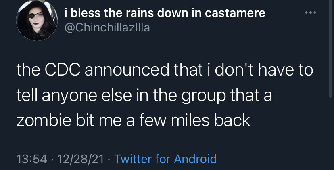Click the 12/28/21 date
This screenshot has height=170, width=334.
(x=81, y=159)
